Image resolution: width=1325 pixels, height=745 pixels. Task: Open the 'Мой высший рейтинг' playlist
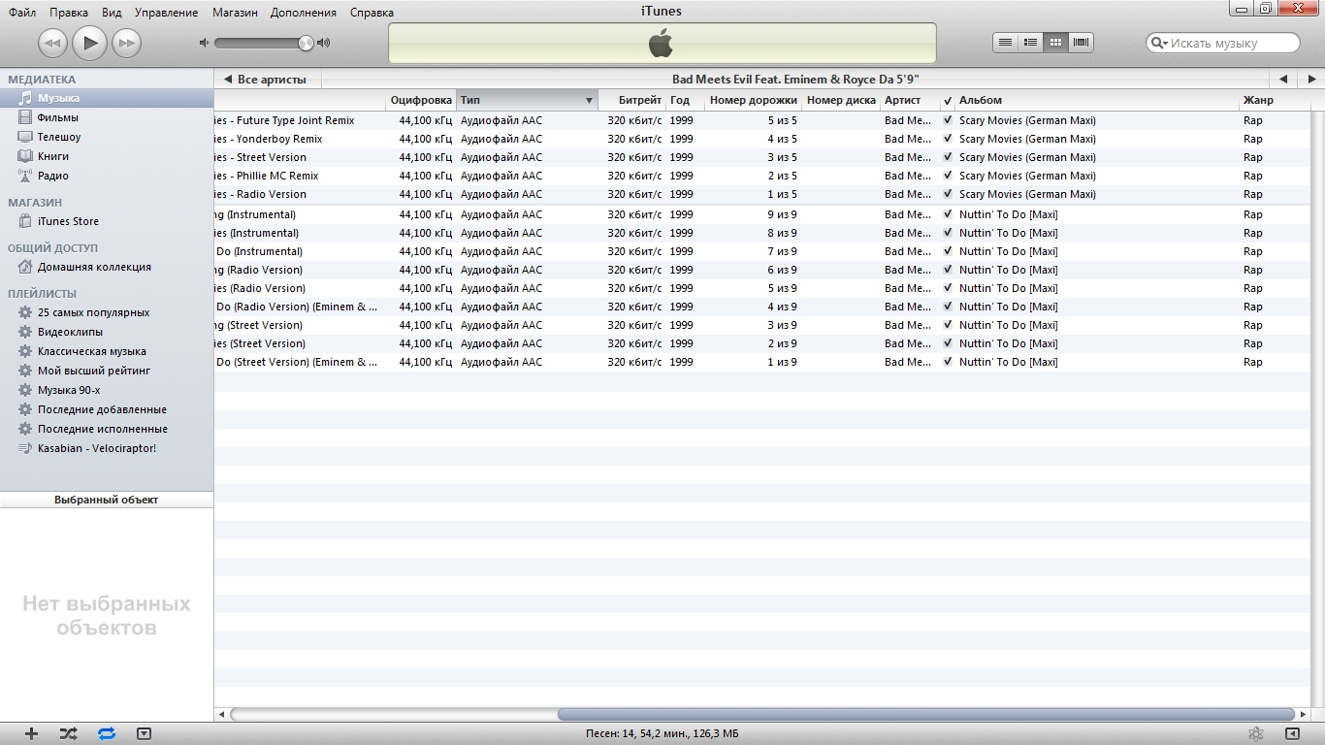[107, 371]
